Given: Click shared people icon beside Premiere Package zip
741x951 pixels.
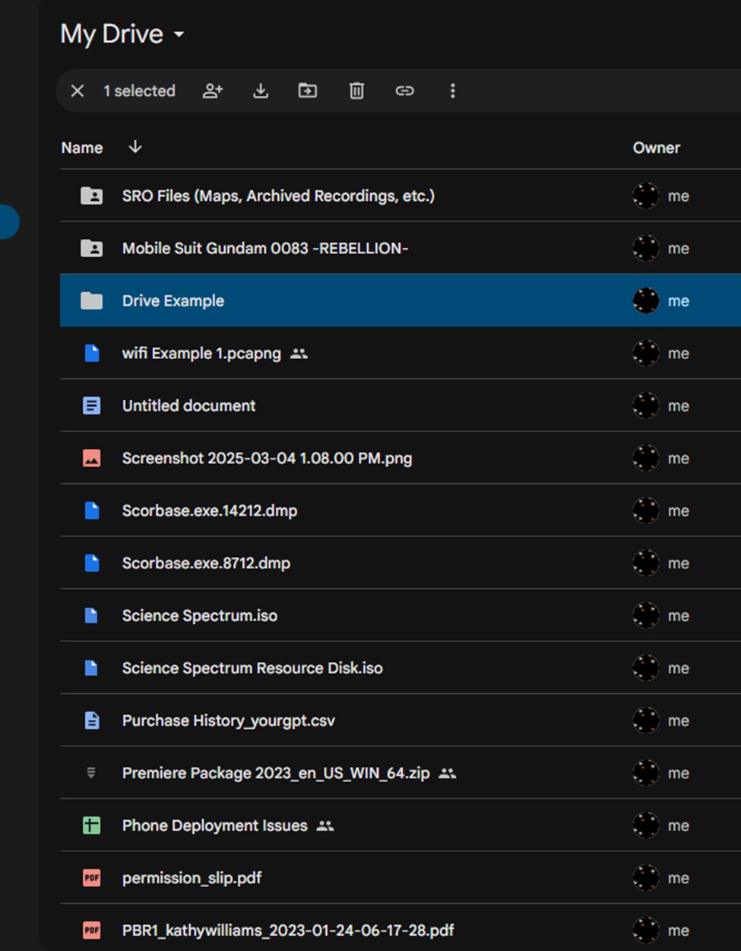Looking at the screenshot, I should point(448,774).
